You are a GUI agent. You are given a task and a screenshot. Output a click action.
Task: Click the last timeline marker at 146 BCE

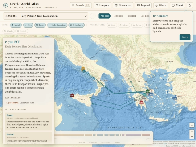click(150, 135)
